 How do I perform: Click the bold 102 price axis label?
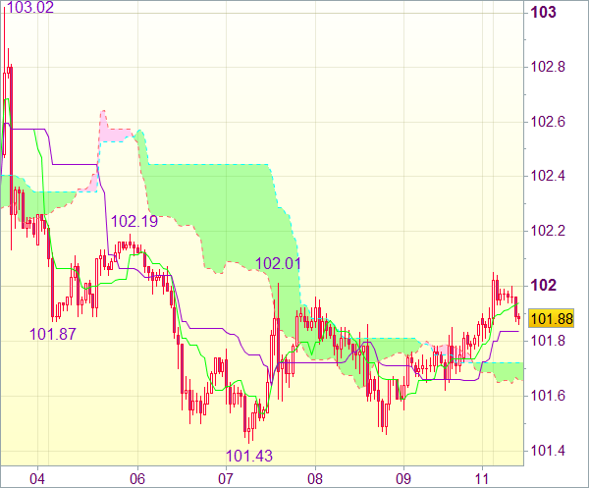pos(543,286)
